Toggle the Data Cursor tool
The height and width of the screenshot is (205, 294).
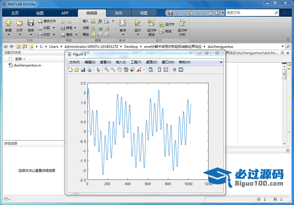[132, 70]
